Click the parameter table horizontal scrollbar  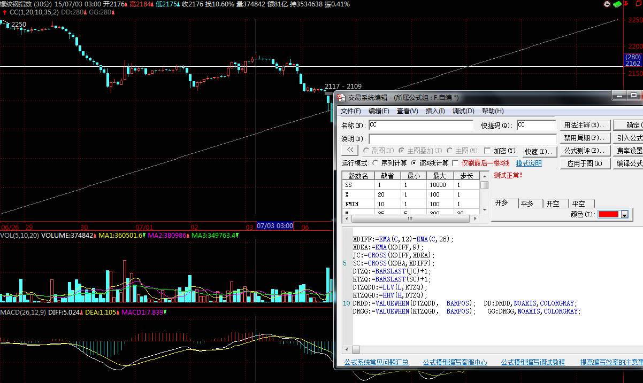tap(411, 219)
